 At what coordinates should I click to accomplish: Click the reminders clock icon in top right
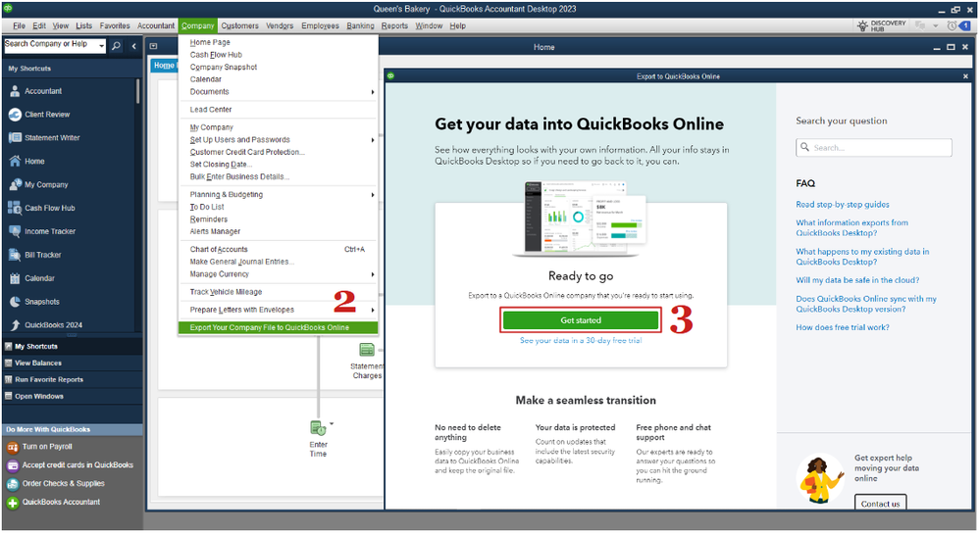pos(953,25)
